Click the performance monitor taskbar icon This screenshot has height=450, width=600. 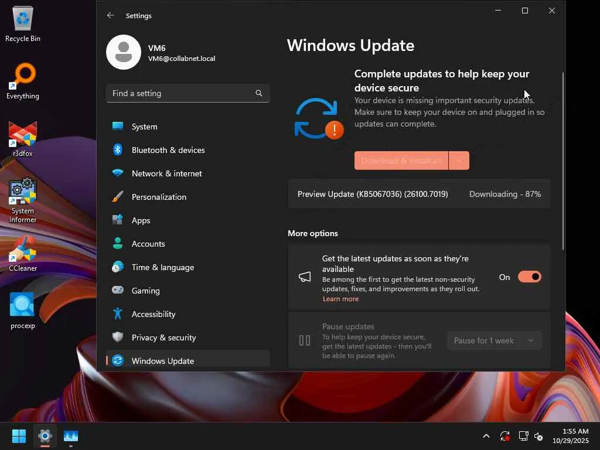coord(71,436)
